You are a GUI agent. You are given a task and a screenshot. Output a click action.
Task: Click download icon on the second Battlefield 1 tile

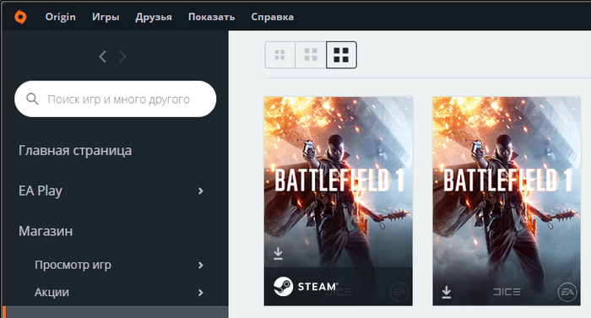point(447,292)
